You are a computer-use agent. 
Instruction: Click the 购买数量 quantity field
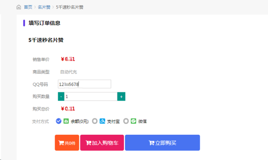(91, 97)
